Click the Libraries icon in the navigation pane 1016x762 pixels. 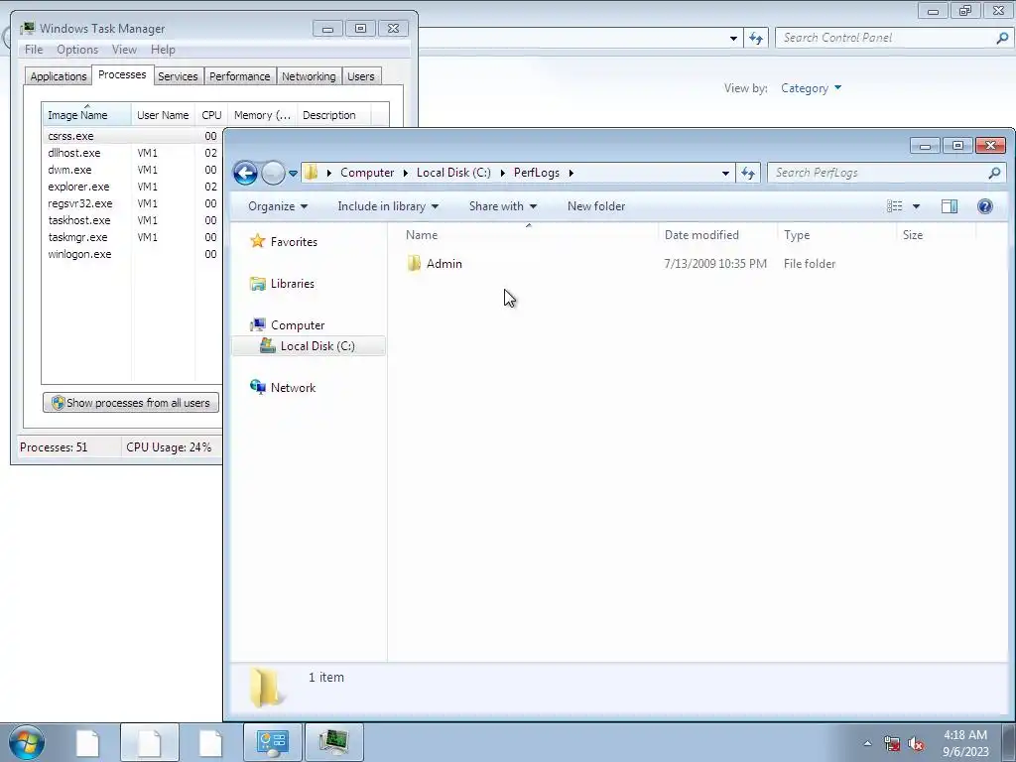click(258, 283)
